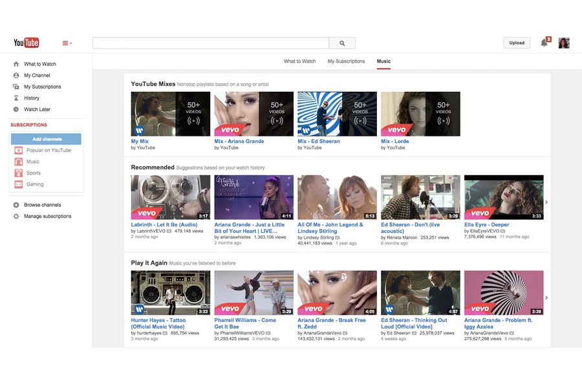The image size is (582, 388).
Task: Open the Mix - Lorde thumbnail
Action: pos(420,114)
